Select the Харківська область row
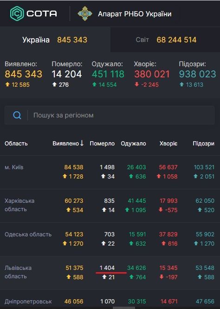Screen dimensions: 220x309 (110, 206)
